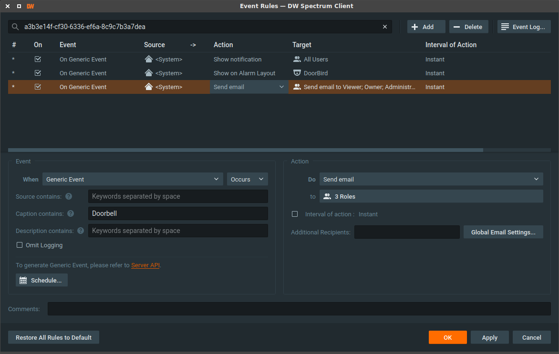Viewport: 559px width, 354px height.
Task: Click the System house icon in Show notification row
Action: point(149,59)
